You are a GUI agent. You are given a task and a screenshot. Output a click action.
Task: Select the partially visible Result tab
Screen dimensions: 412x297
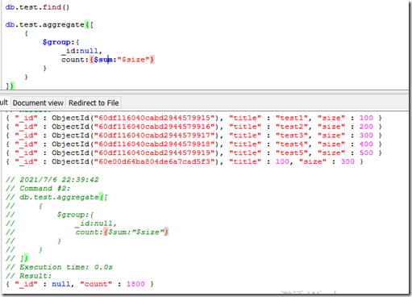5,102
